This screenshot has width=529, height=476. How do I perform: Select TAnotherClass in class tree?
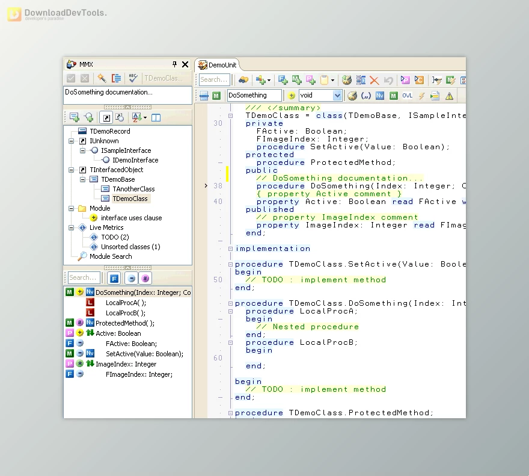point(133,189)
